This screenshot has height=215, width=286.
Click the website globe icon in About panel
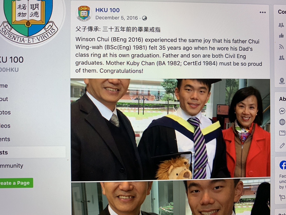click(282, 122)
